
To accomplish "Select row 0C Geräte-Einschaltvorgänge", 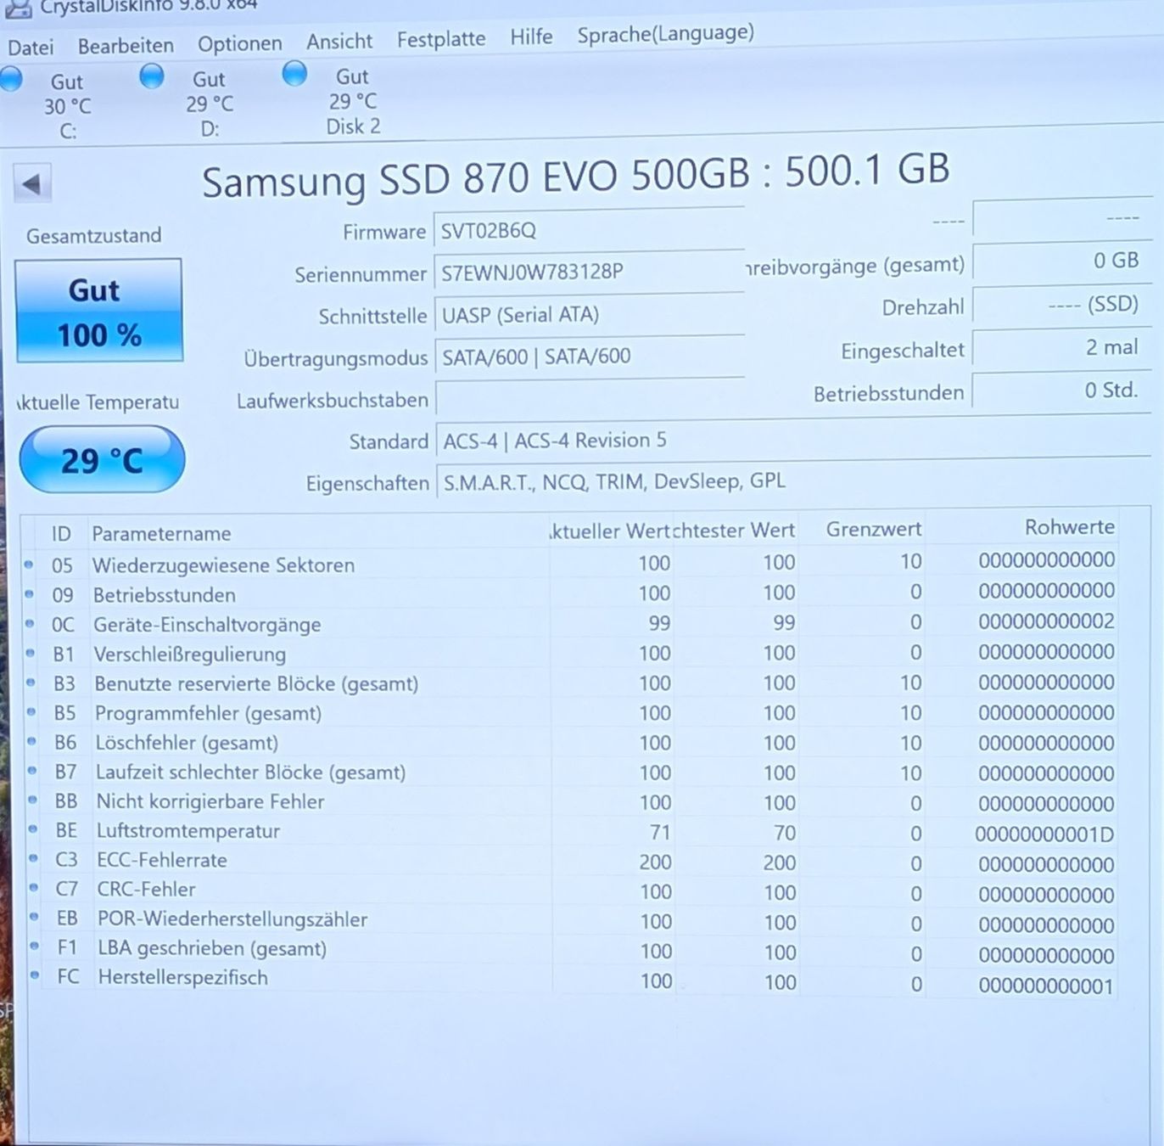I will (568, 623).
